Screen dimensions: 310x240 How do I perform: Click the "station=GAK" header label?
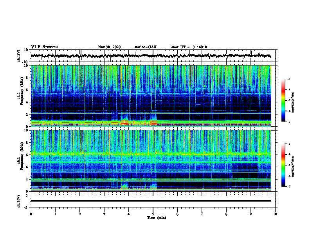point(146,47)
